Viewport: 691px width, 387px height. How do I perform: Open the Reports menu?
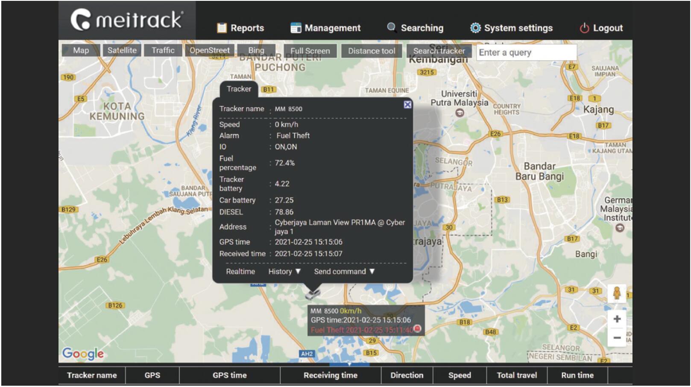[x=240, y=28]
